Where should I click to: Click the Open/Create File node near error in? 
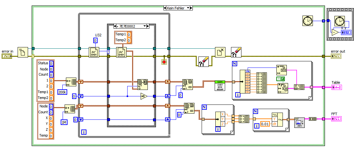[23, 52]
